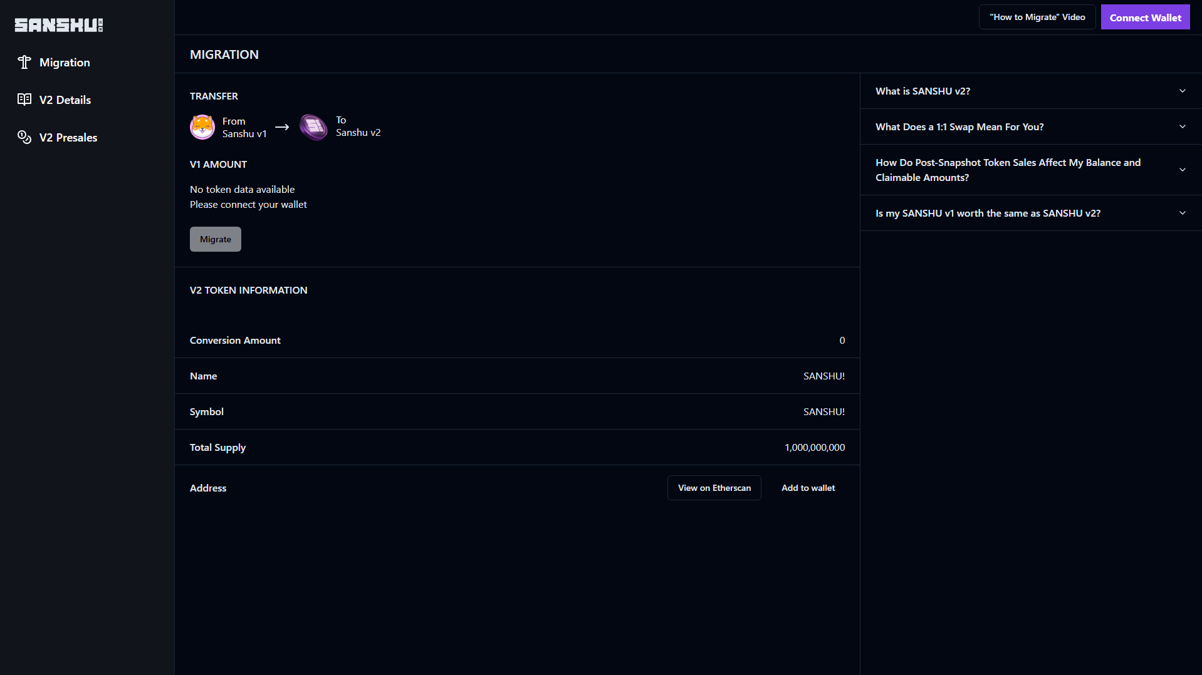The height and width of the screenshot is (675, 1202).
Task: Click 'Is my SANSHU v1 worth the same' text
Action: (988, 213)
